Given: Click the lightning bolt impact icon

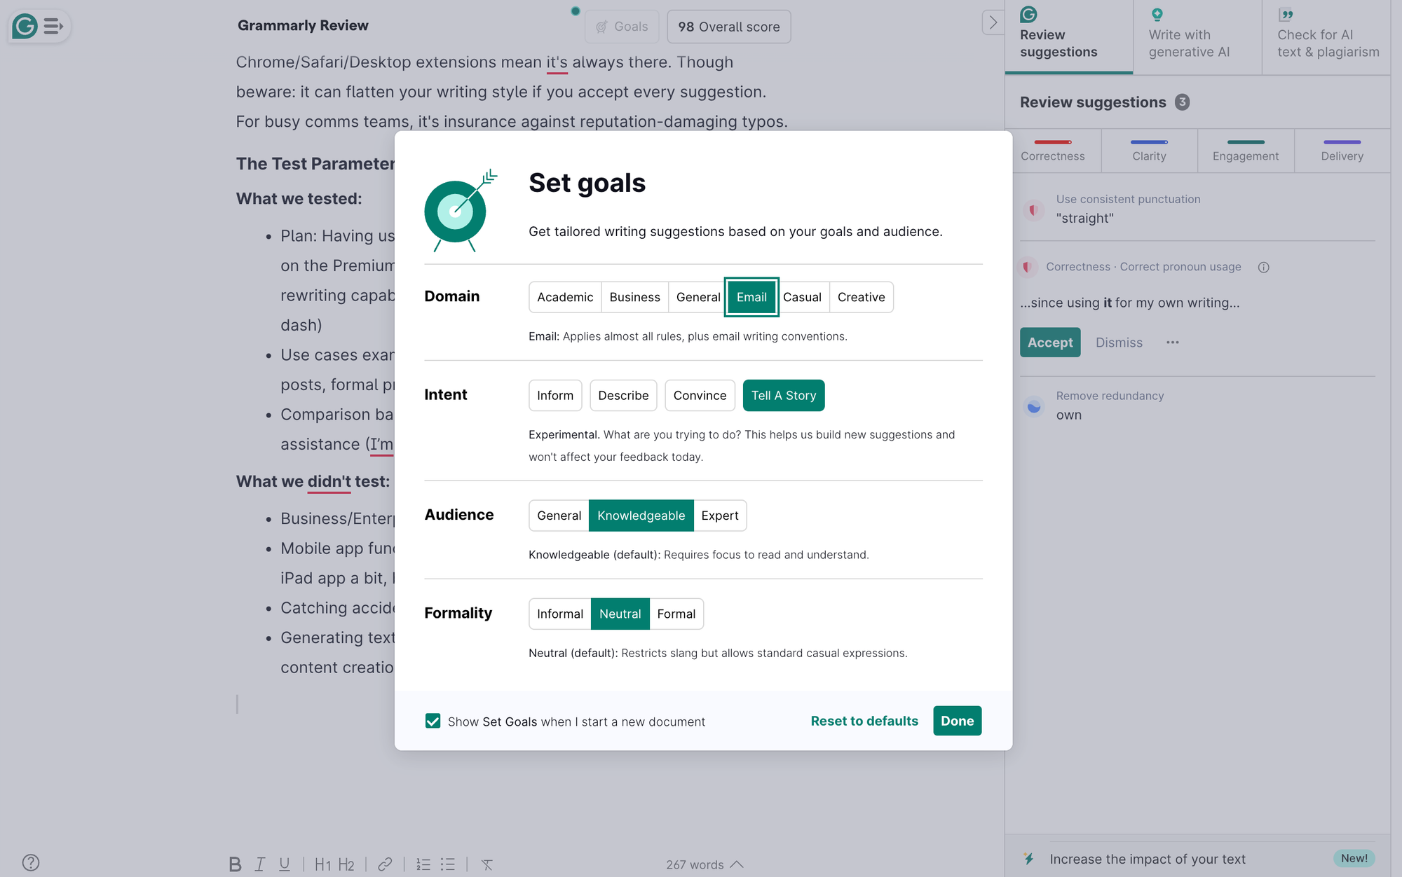Looking at the screenshot, I should point(1028,859).
